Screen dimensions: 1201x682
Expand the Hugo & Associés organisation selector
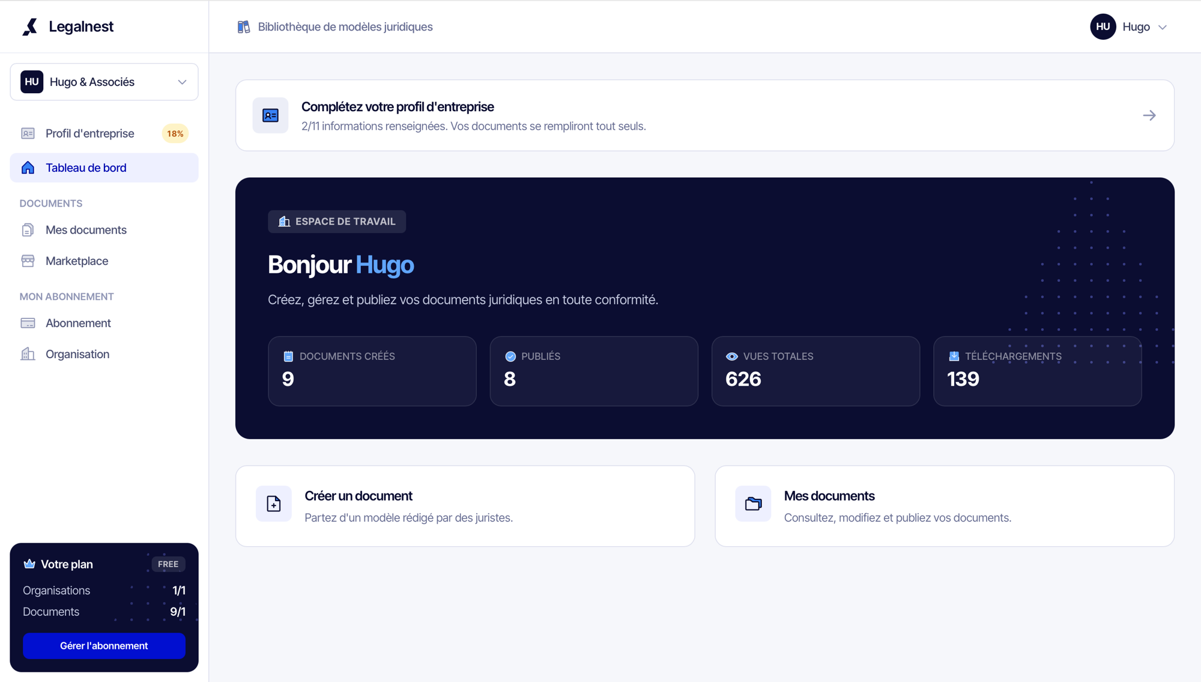pos(104,82)
